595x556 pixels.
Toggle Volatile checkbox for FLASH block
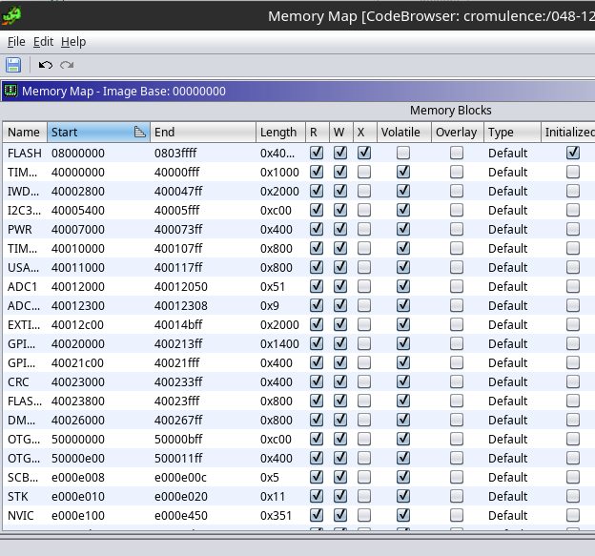[x=403, y=153]
